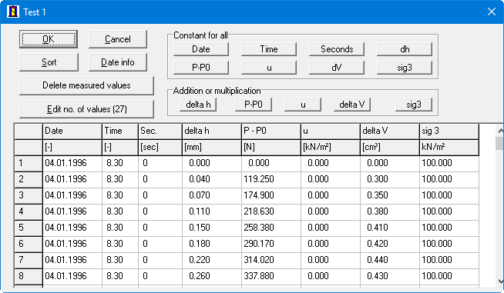This screenshot has width=504, height=293.
Task: Edit P - P0 value 337.880
Action: (271, 276)
